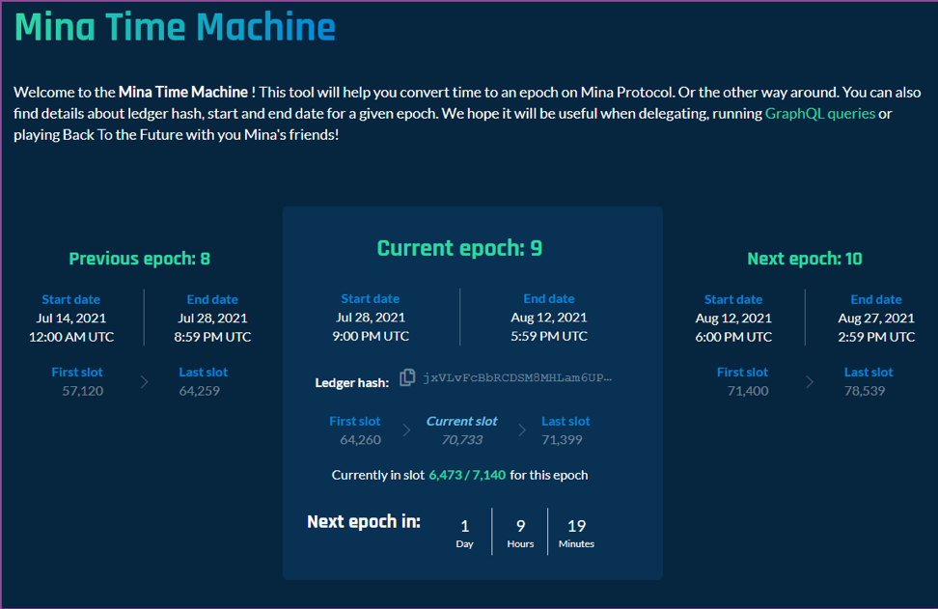Click the Mina Time Machine title

pos(175,28)
